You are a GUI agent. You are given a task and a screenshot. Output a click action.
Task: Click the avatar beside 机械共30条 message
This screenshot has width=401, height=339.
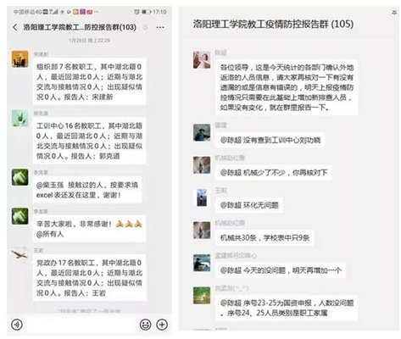tap(202, 231)
